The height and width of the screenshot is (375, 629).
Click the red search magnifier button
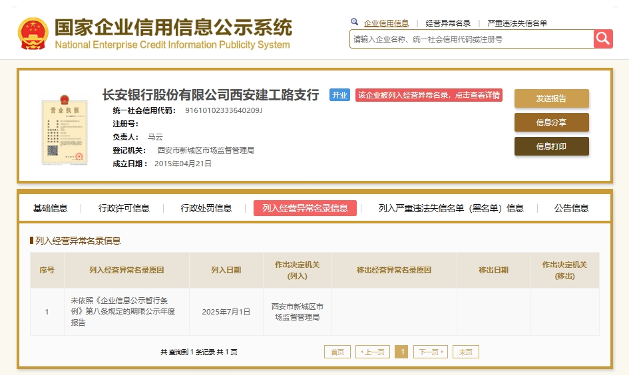tap(603, 39)
